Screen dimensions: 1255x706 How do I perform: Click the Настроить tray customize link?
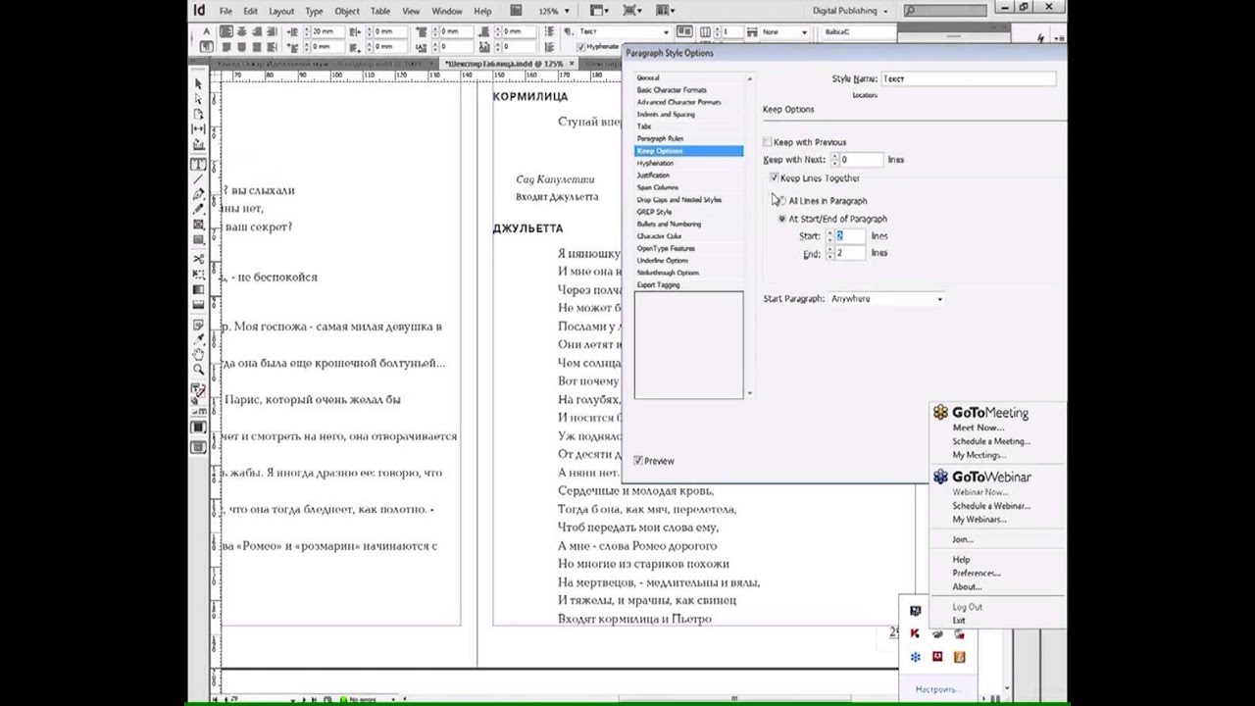pyautogui.click(x=938, y=689)
